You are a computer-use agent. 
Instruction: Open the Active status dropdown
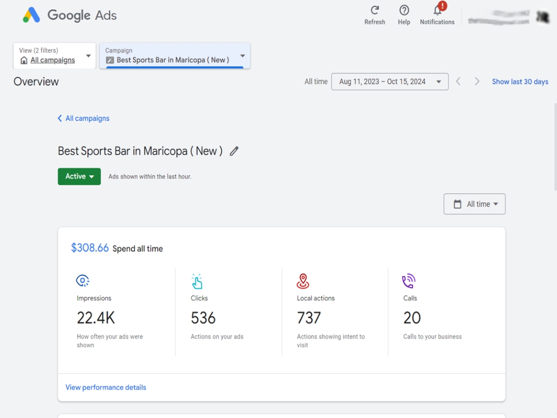click(79, 176)
